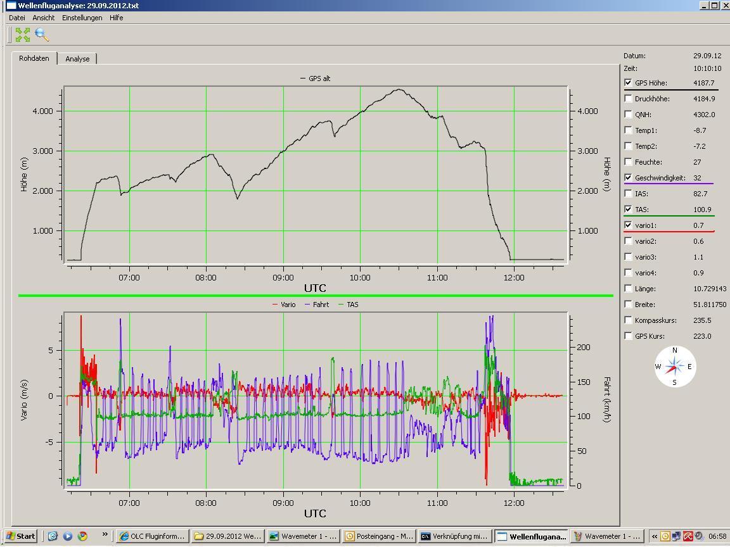Image resolution: width=730 pixels, height=547 pixels.
Task: Open the media player quick launch icon
Action: coord(68,536)
